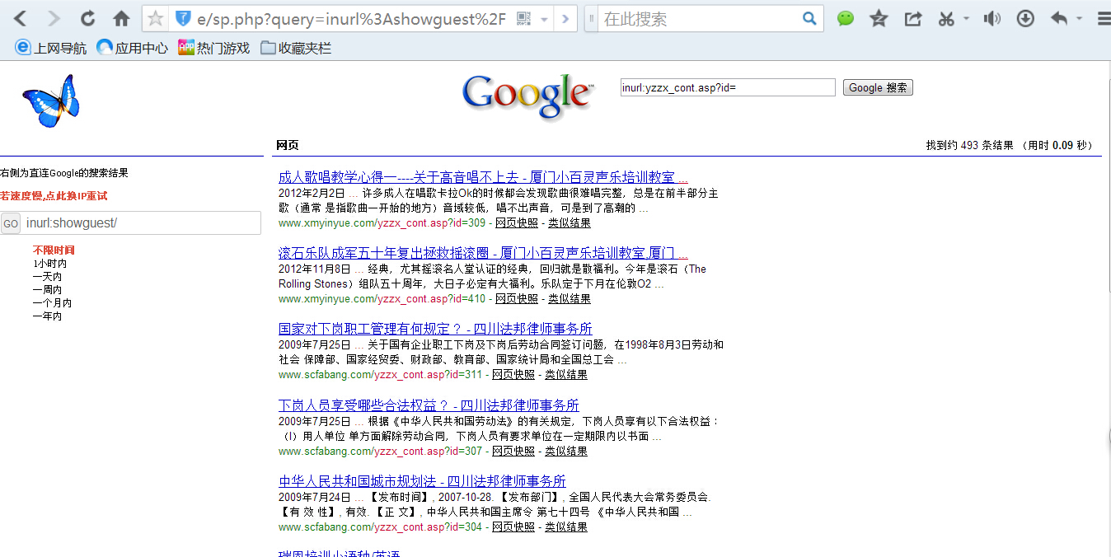Click the URL www.scfabang.com/yzzx_cont.asp?id=311

coord(381,375)
